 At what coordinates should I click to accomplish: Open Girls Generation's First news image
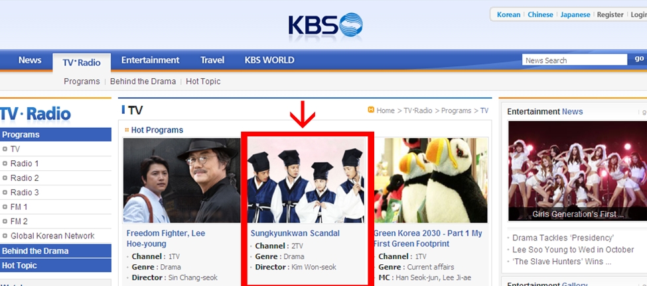[577, 171]
